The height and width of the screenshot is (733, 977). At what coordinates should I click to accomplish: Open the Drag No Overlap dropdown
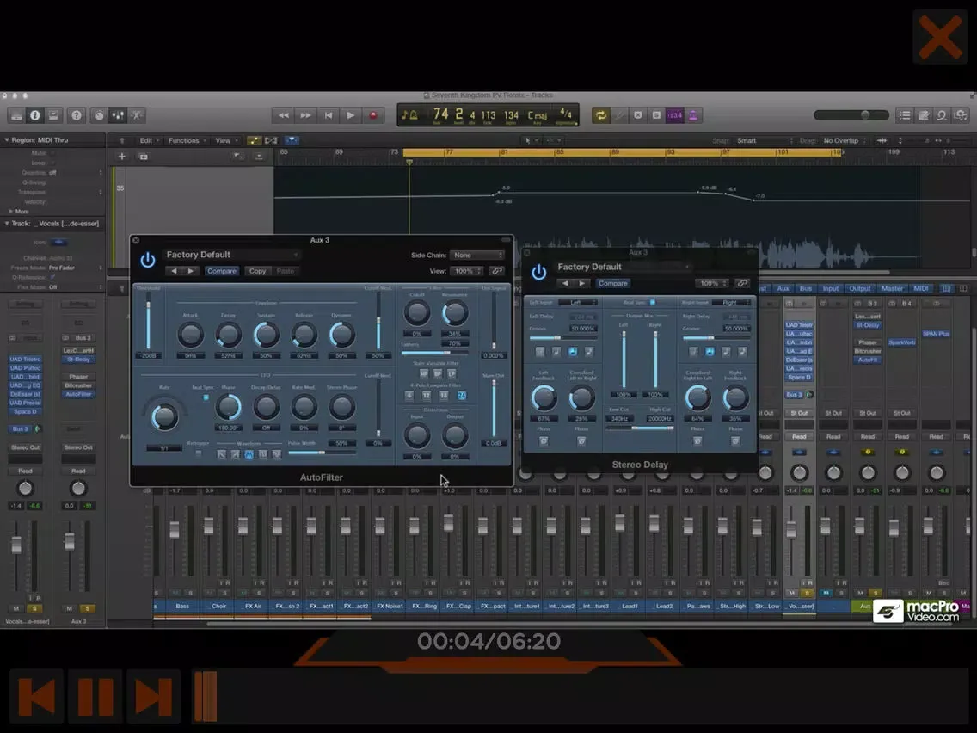(x=845, y=140)
